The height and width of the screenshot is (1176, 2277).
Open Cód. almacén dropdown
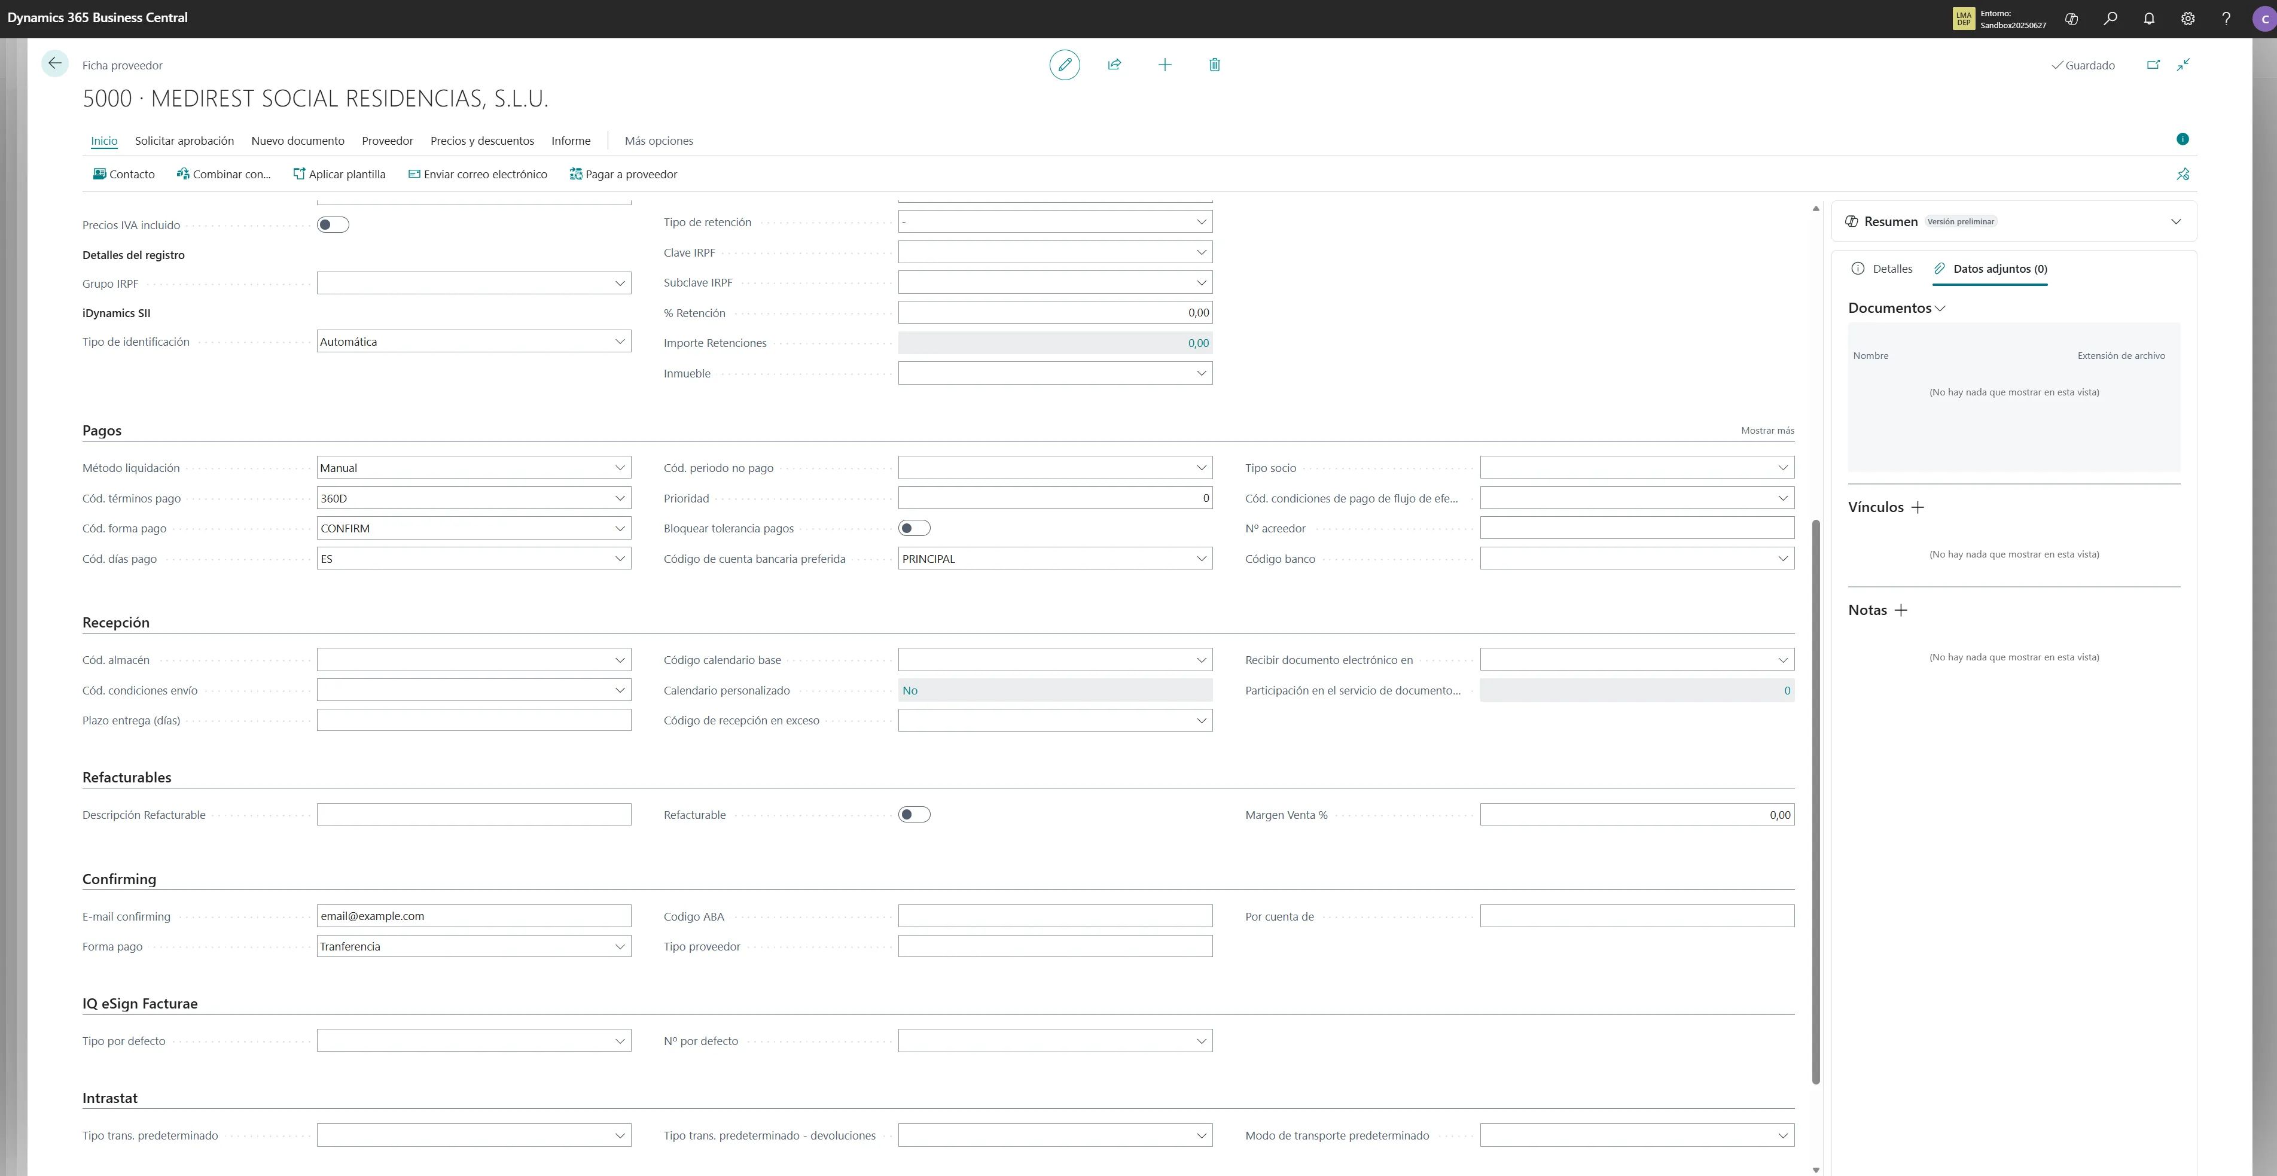620,660
